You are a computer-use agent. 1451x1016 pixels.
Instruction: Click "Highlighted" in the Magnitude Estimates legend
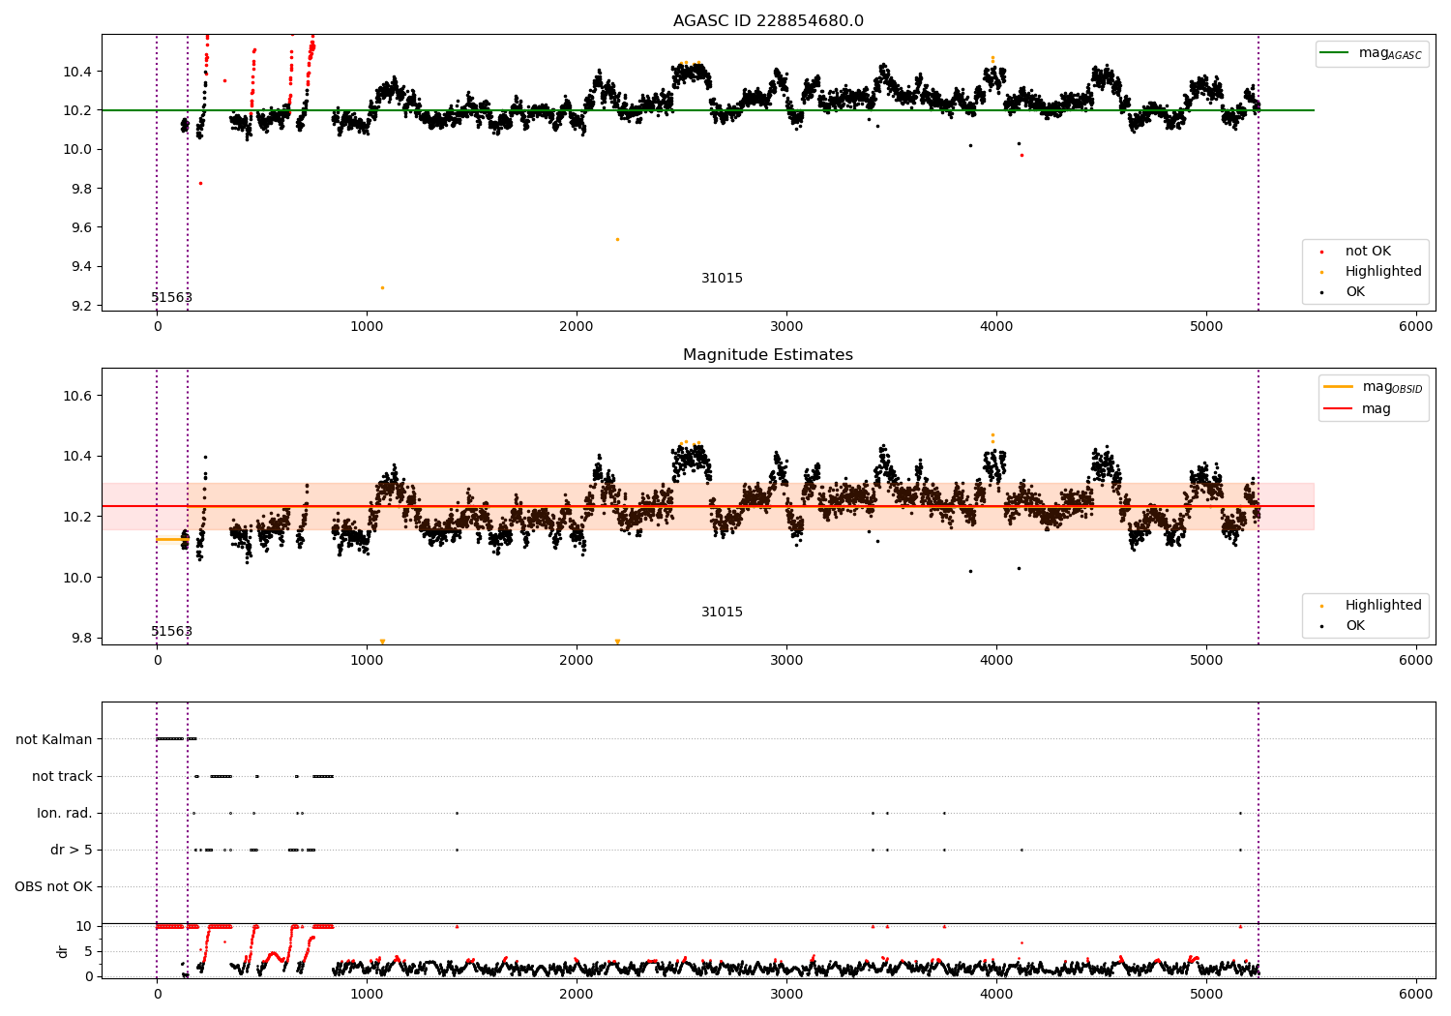pyautogui.click(x=1383, y=606)
